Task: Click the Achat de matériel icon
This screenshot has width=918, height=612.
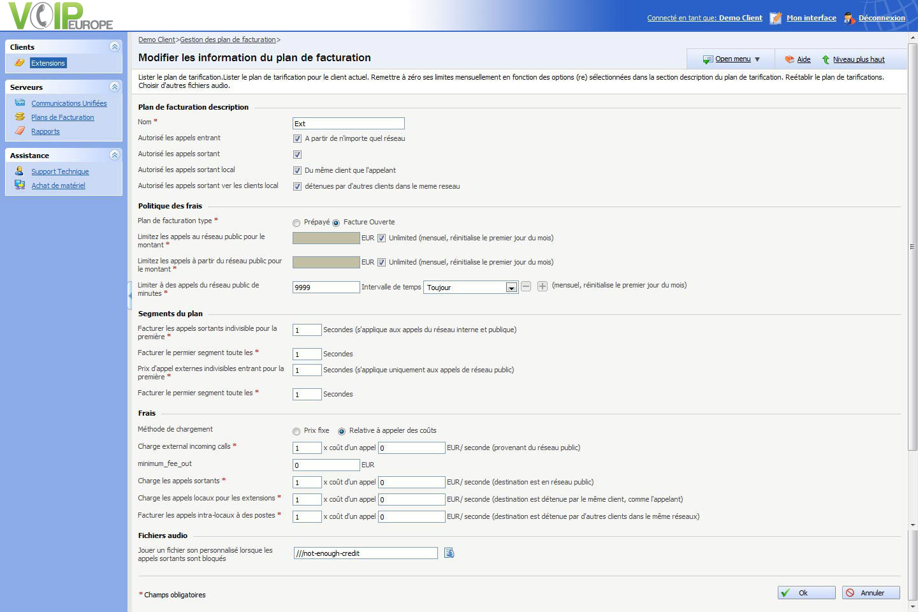Action: (x=20, y=185)
